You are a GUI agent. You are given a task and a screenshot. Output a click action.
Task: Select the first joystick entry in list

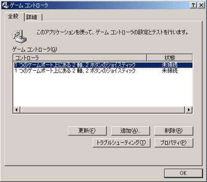tap(103, 65)
